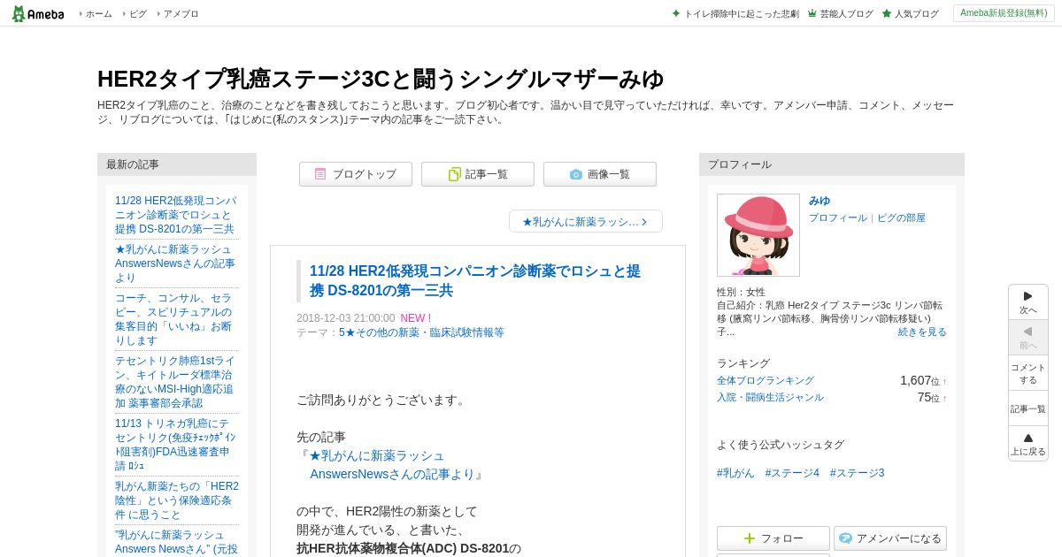Viewport: 1062px width, 557px height.
Task: Click the みゆ avatar image
Action: coord(758,235)
